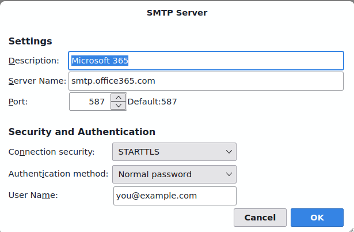The width and height of the screenshot is (354, 232).
Task: Increase port with the up arrow
Action: click(119, 98)
